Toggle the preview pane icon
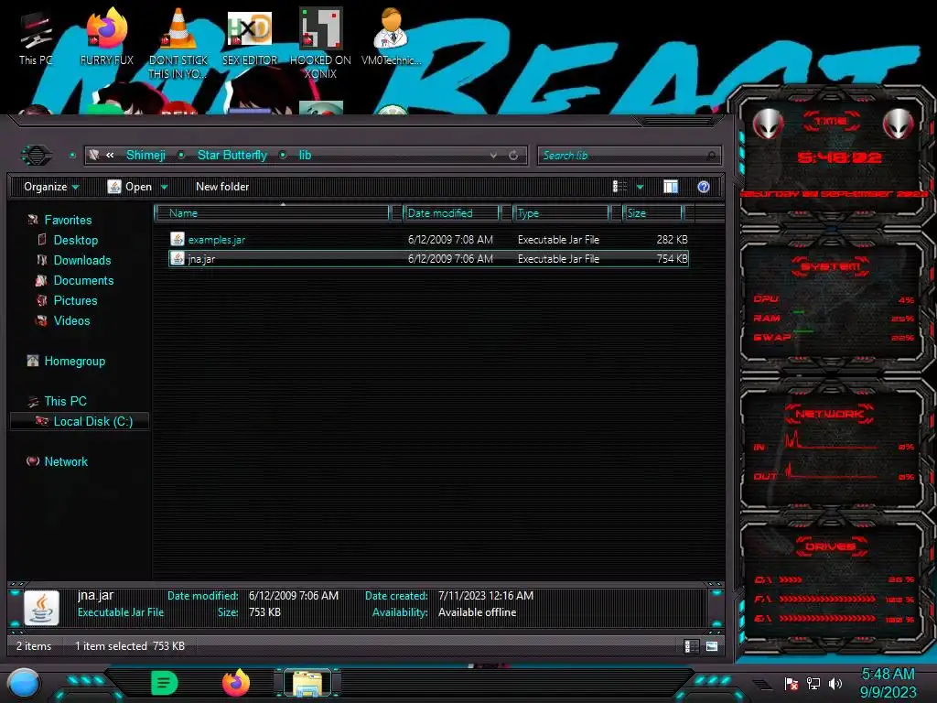 [x=671, y=187]
